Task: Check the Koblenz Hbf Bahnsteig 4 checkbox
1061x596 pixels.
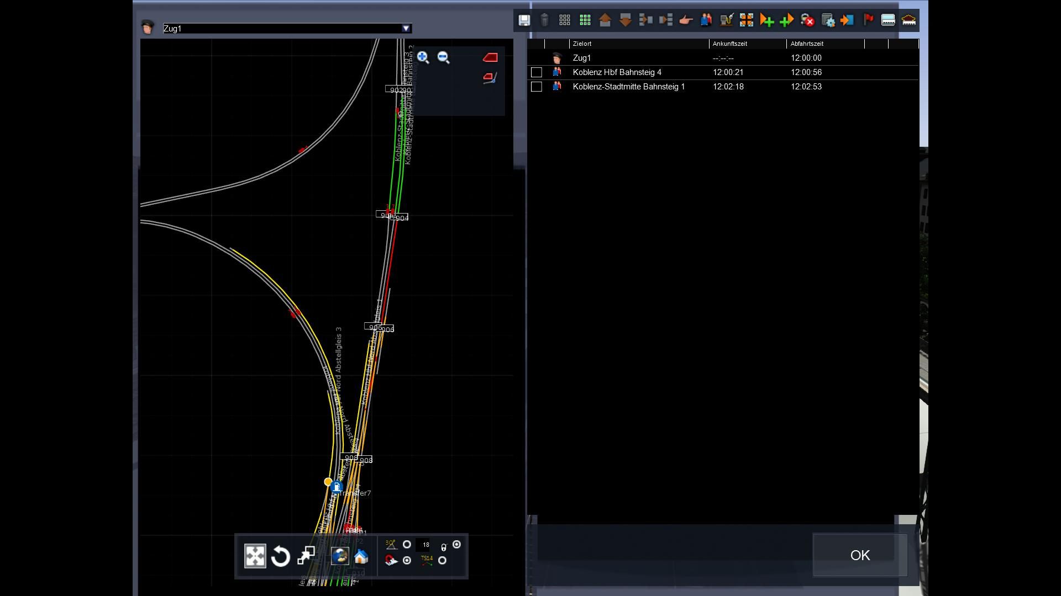Action: click(536, 72)
